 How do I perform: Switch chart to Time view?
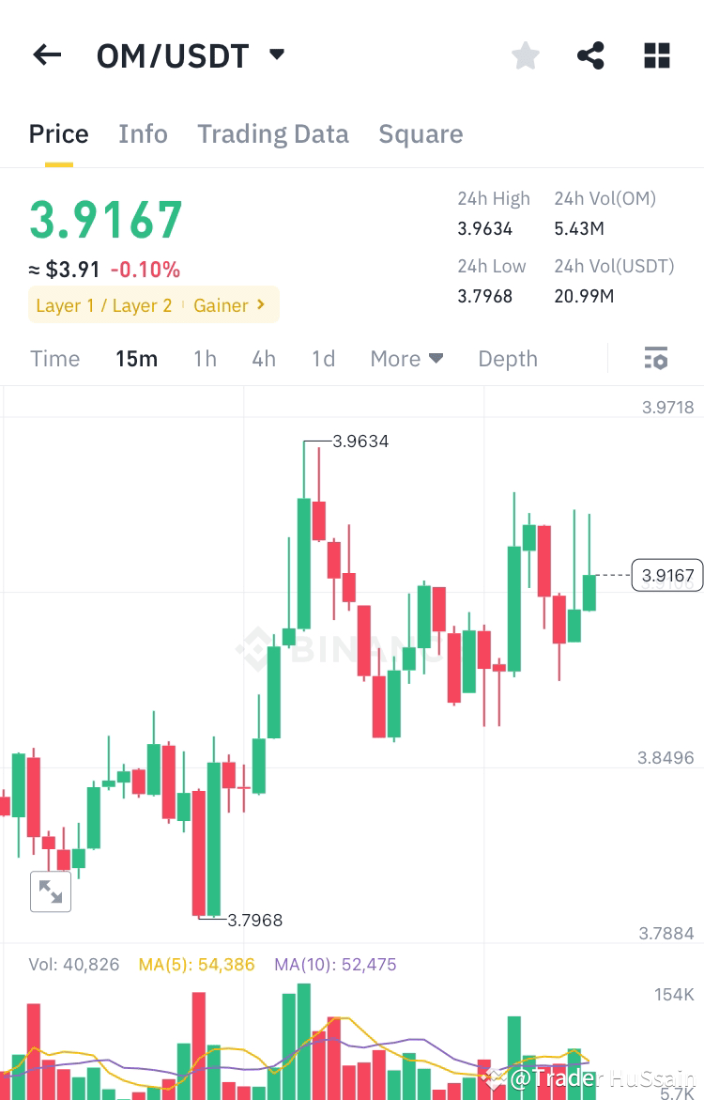pyautogui.click(x=54, y=358)
